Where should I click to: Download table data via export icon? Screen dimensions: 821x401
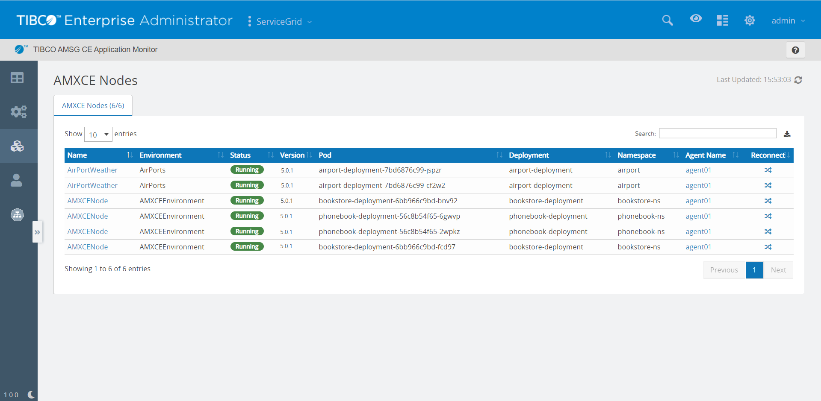click(787, 134)
